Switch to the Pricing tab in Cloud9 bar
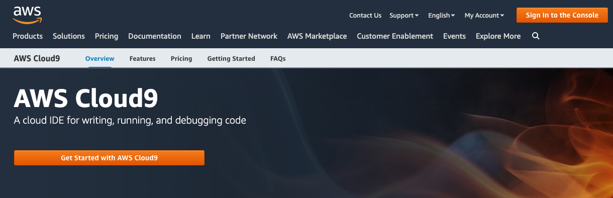Viewport: 613px width, 198px height. [x=181, y=59]
